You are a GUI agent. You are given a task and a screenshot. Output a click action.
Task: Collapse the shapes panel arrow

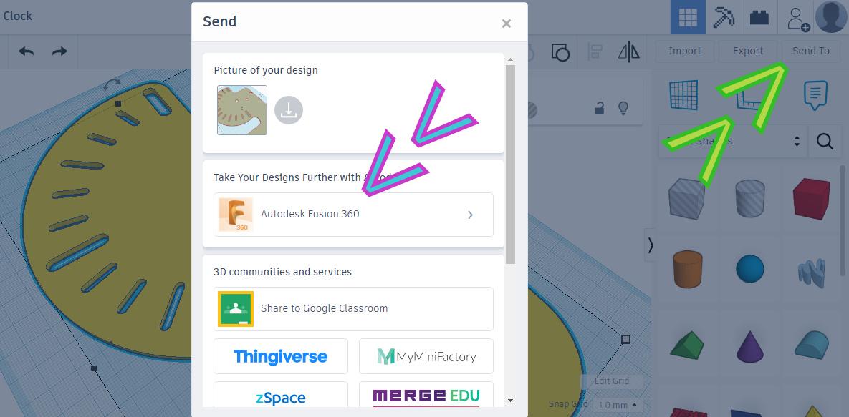[x=651, y=245]
